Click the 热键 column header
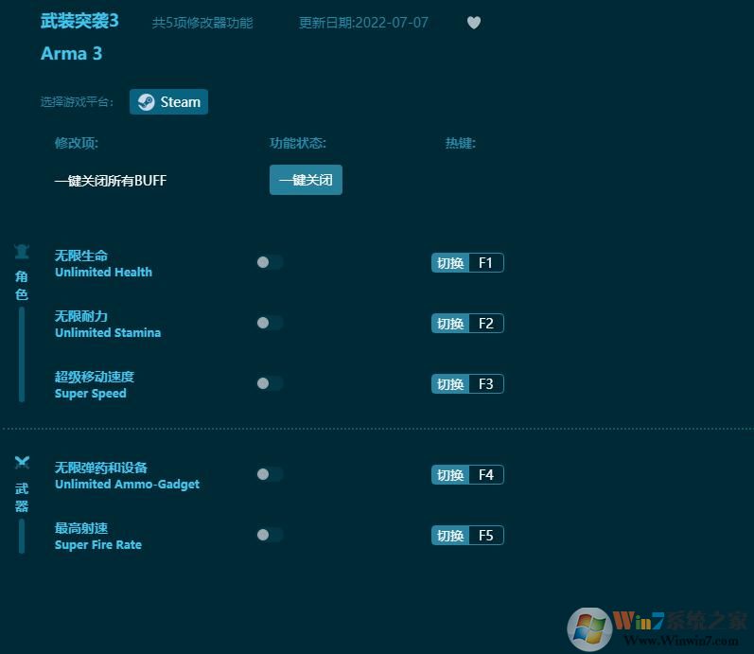 pos(460,143)
